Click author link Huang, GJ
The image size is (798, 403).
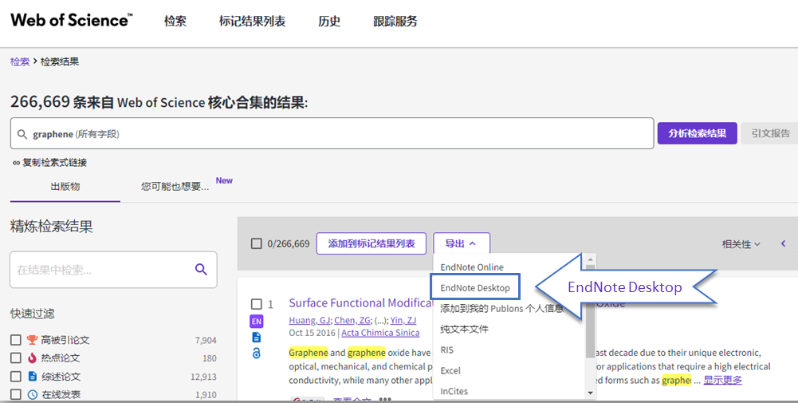(x=309, y=321)
